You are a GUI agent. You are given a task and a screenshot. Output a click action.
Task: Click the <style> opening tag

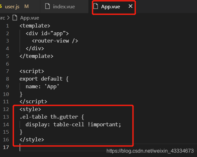pyautogui.click(x=30, y=109)
